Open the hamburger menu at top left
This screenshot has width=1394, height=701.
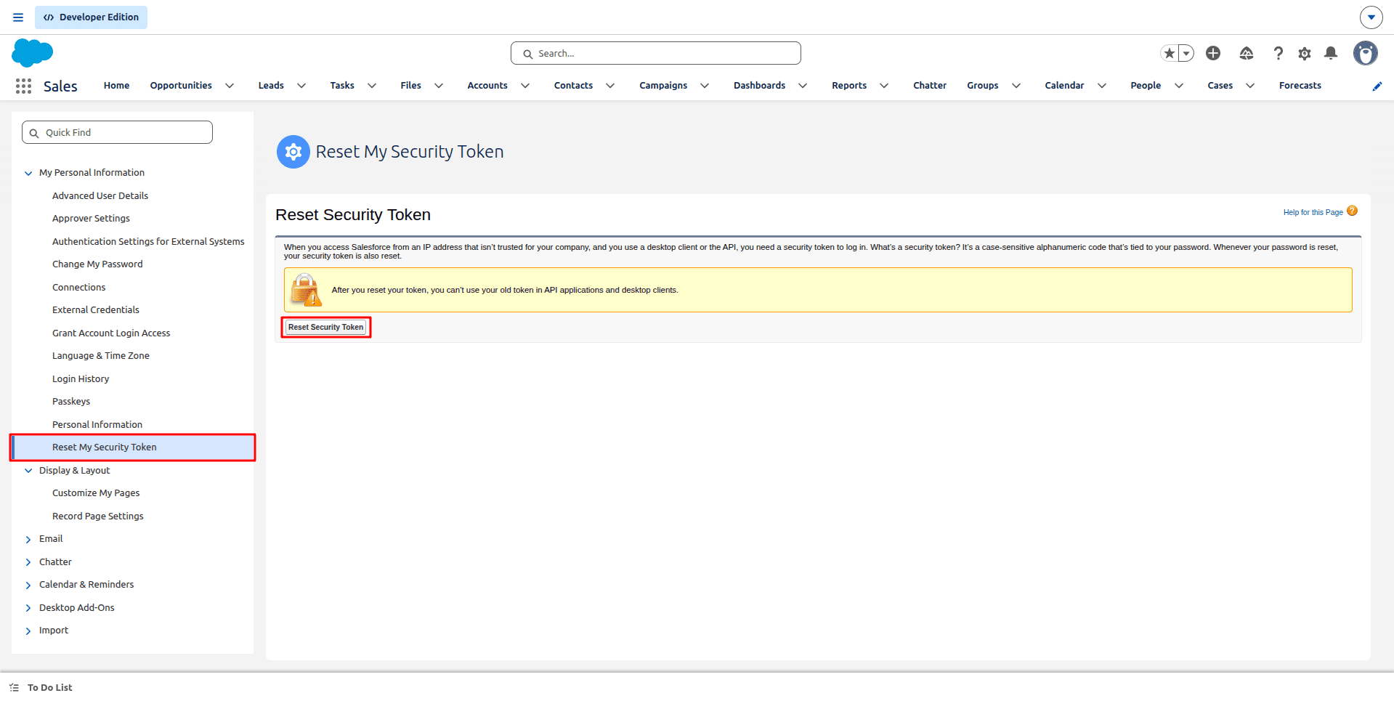click(x=18, y=17)
